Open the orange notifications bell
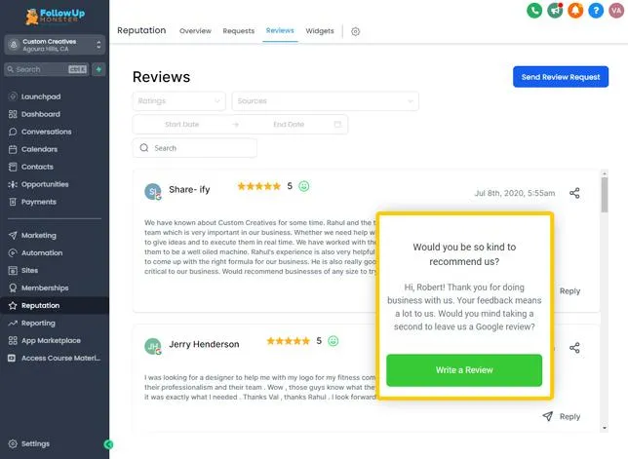The width and height of the screenshot is (628, 459). tap(575, 11)
